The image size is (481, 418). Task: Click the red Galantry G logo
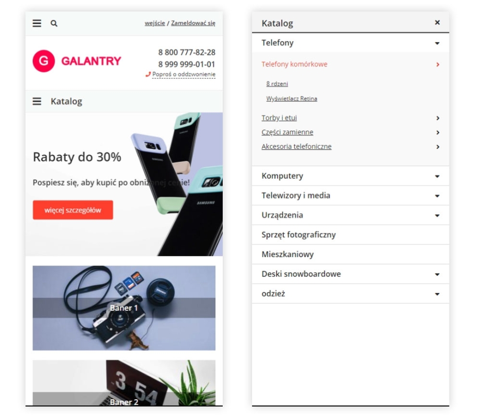[44, 61]
